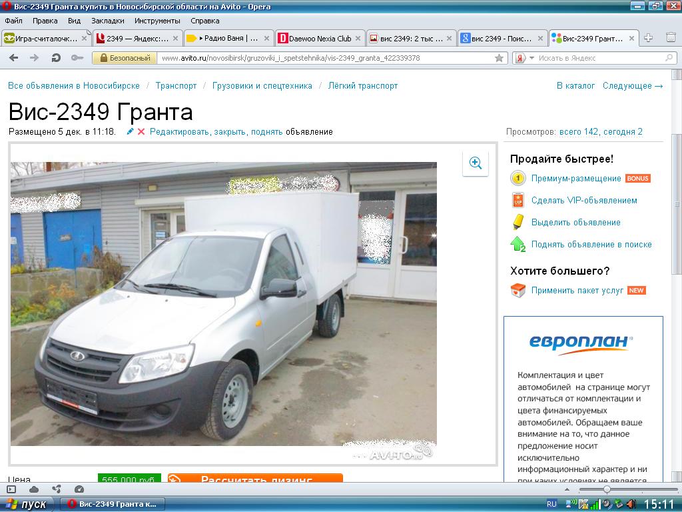Click the browser back arrow

click(x=13, y=58)
